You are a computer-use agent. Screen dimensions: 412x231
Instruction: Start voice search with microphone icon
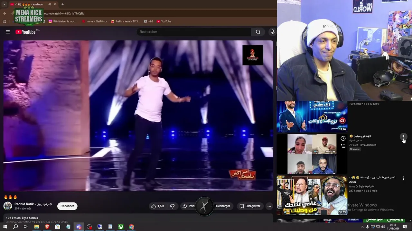tap(273, 32)
